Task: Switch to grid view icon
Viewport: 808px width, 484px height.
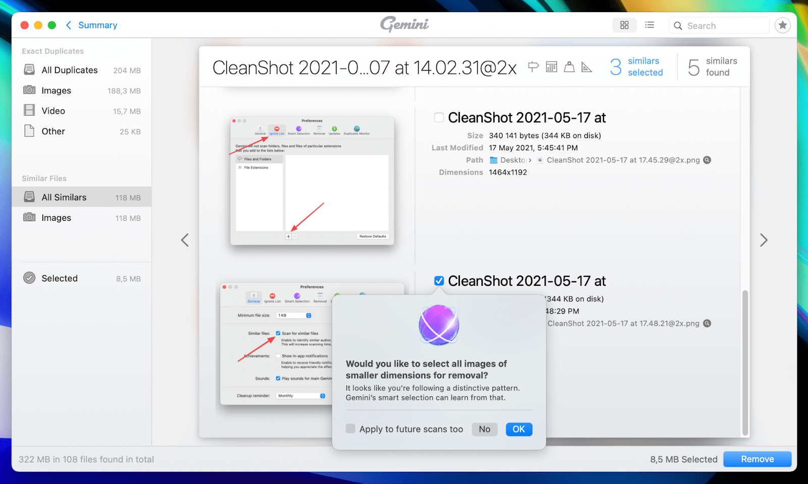Action: click(x=624, y=25)
